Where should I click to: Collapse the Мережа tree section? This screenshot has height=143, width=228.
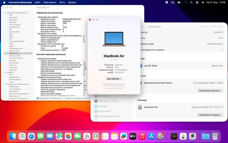5,72
